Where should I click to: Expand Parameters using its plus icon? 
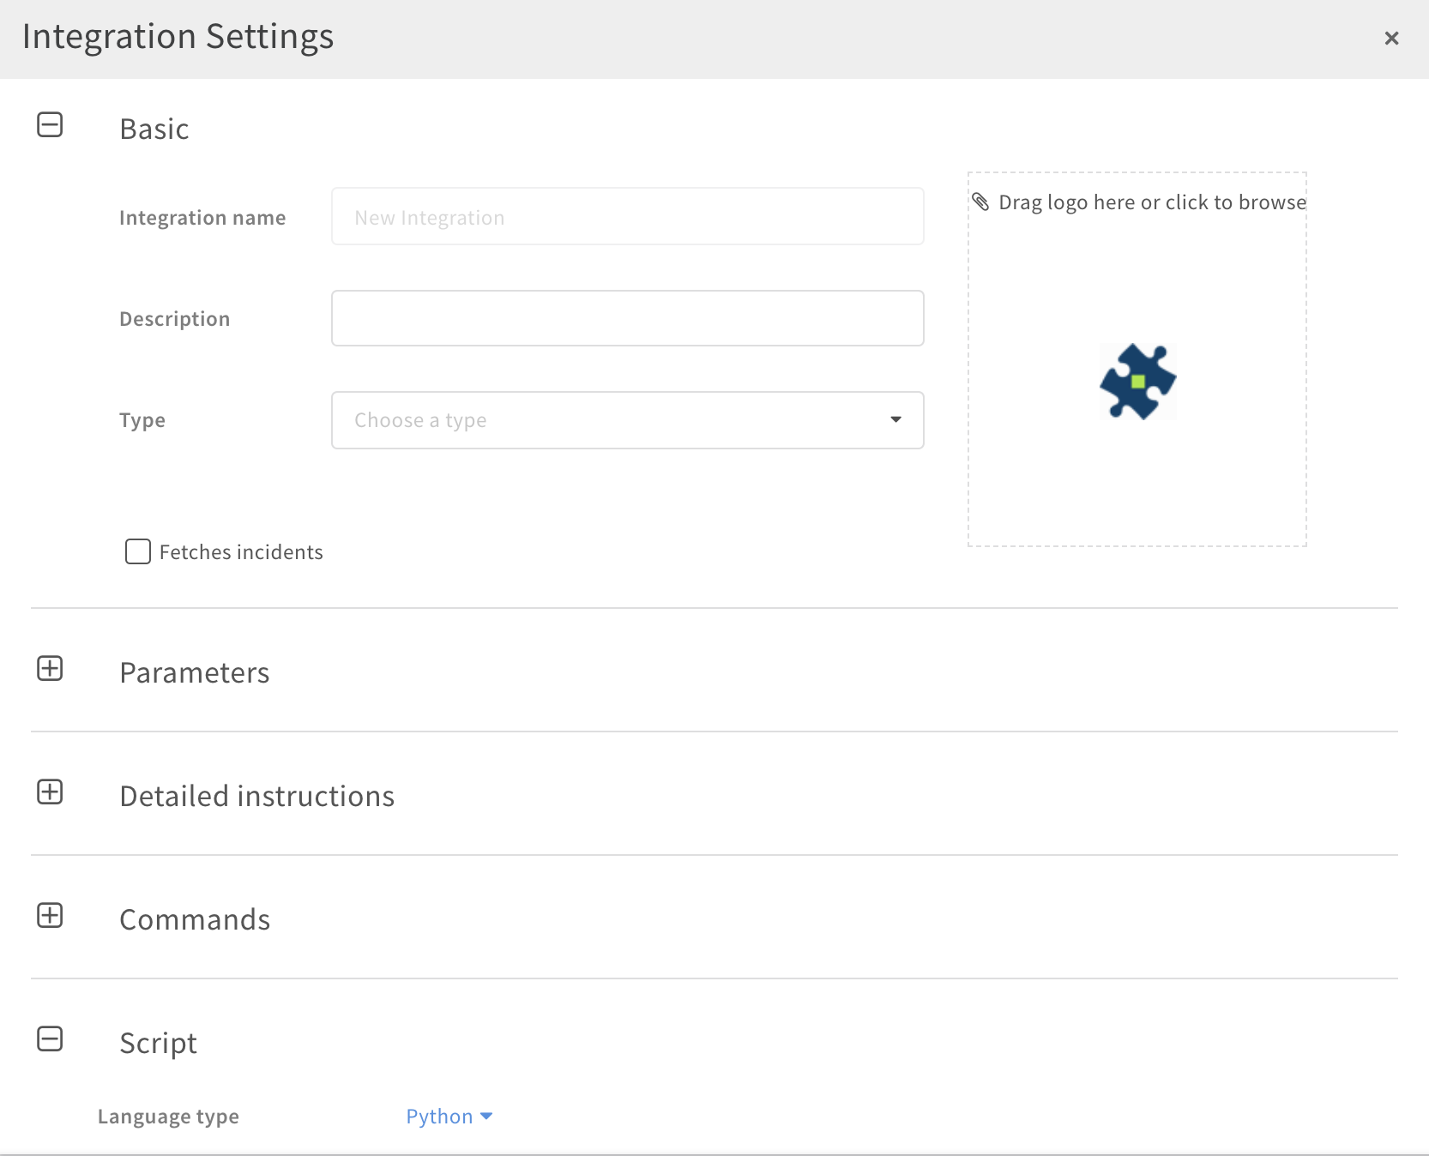pos(50,669)
